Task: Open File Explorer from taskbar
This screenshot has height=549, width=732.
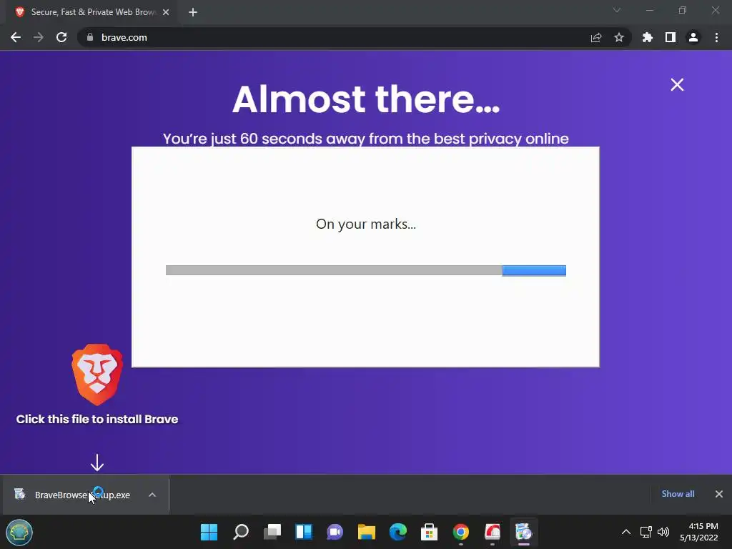Action: pyautogui.click(x=367, y=532)
